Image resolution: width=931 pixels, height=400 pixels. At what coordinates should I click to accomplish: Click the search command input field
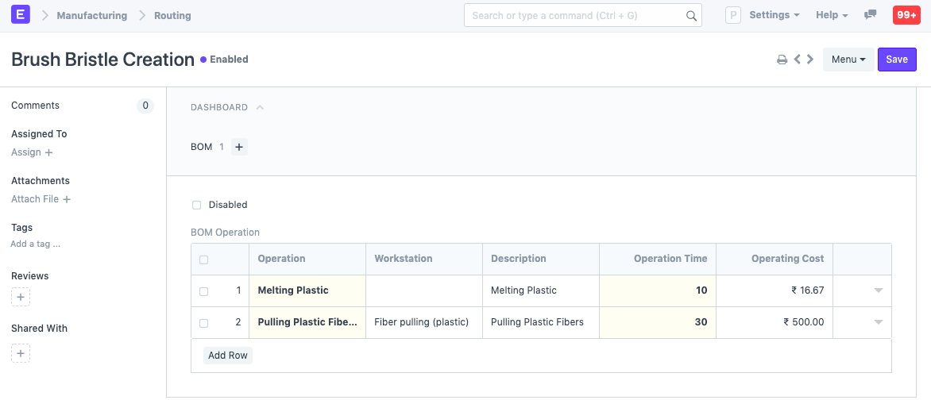pos(576,15)
